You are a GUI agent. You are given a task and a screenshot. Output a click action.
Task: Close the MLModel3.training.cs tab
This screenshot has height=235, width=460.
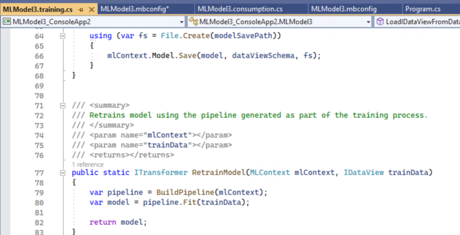(92, 10)
